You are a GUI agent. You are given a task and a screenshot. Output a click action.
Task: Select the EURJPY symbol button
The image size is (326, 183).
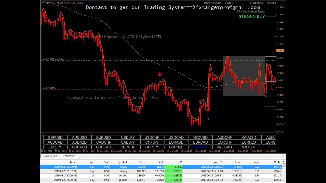55,147
